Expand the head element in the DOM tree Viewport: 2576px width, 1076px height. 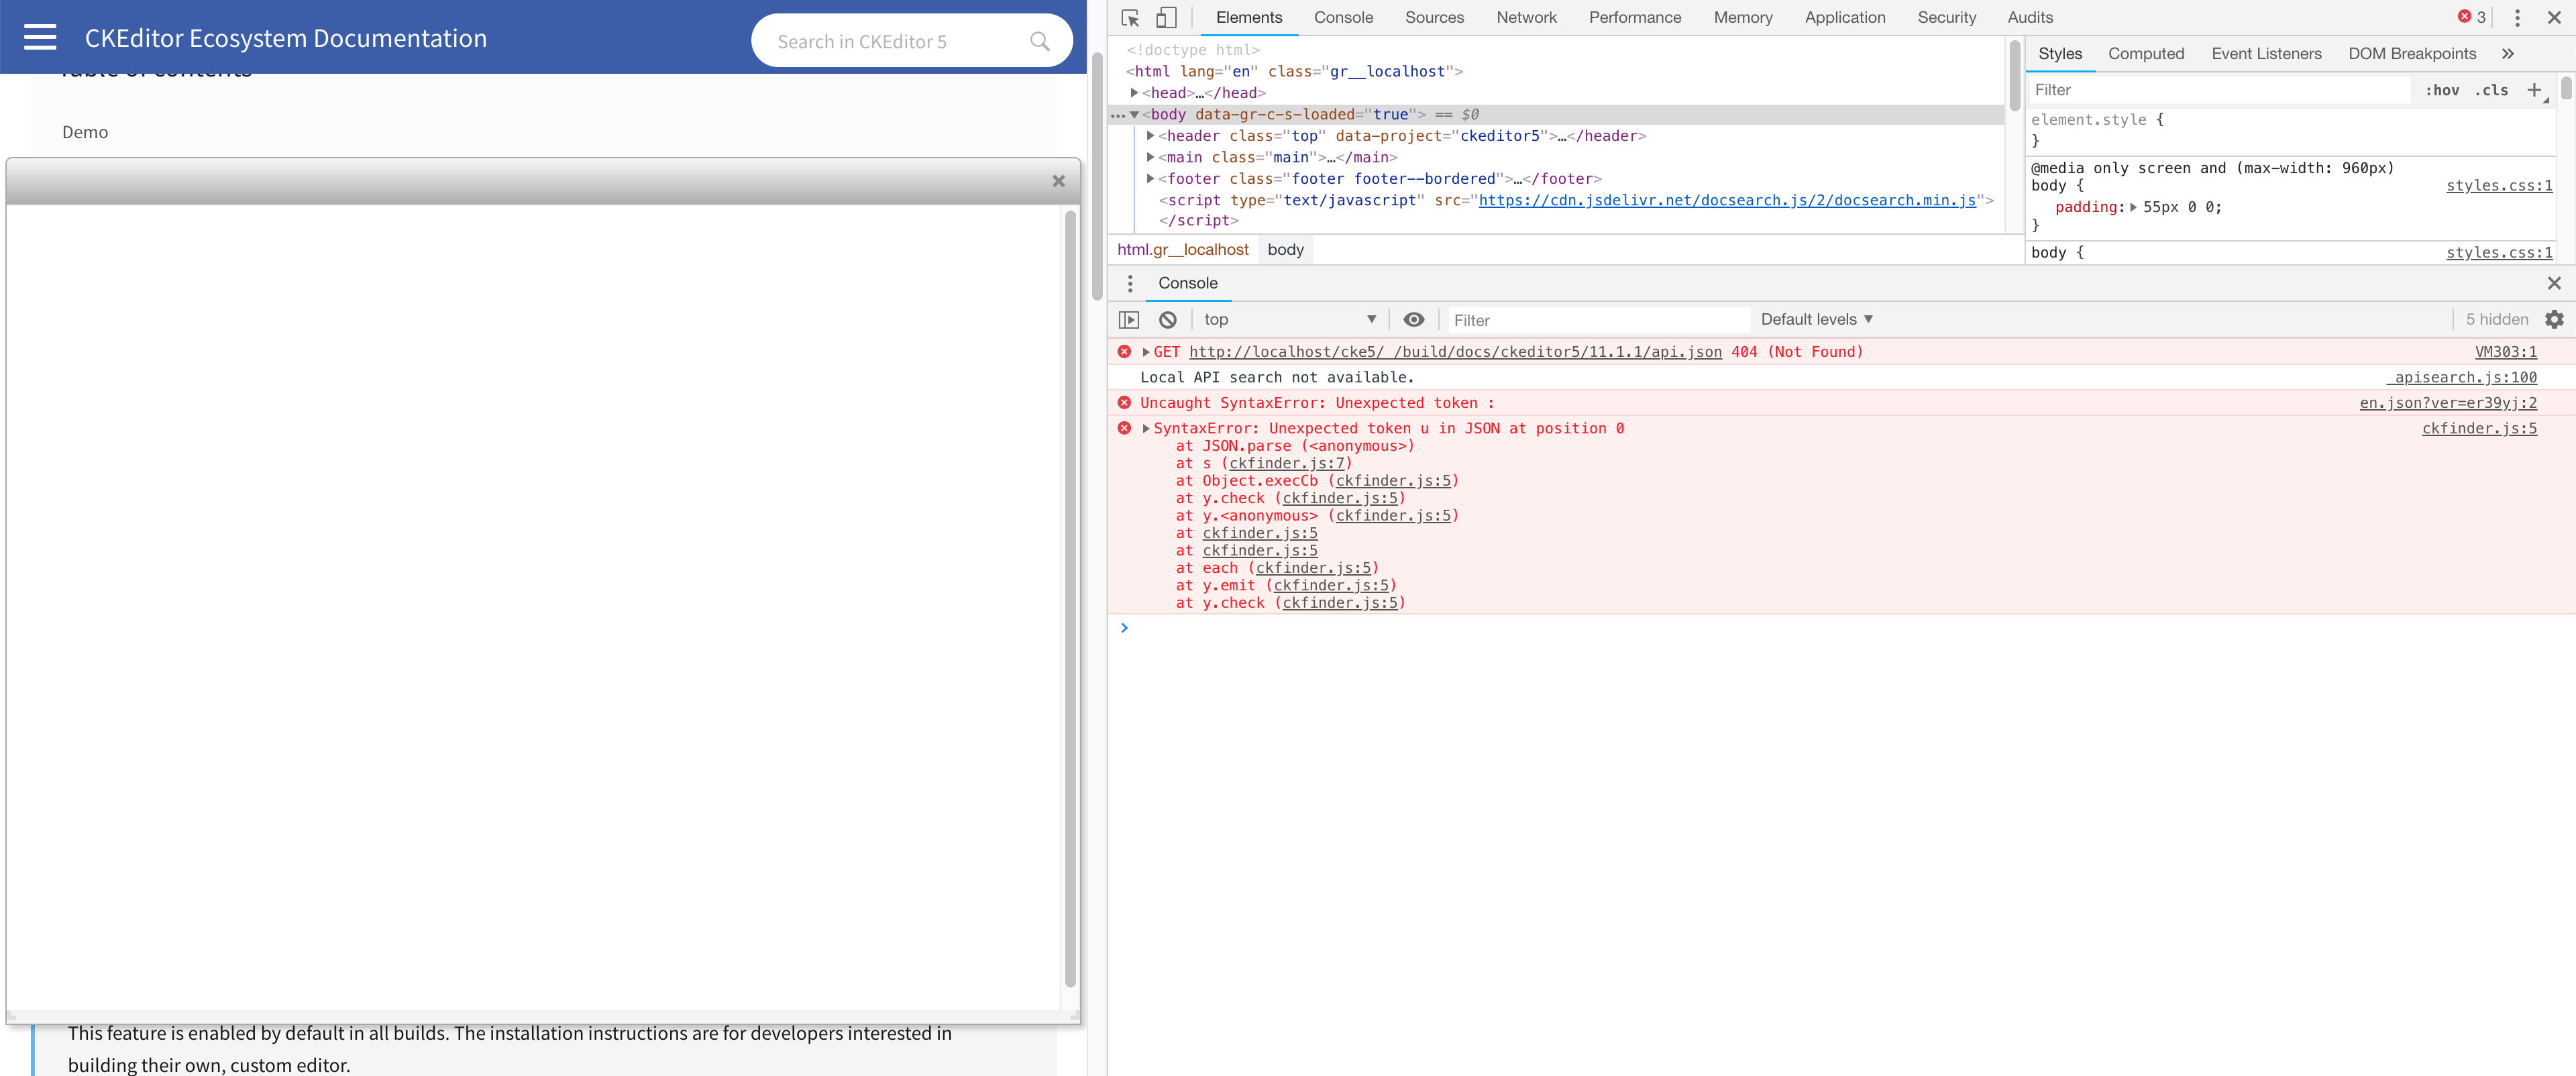point(1135,92)
